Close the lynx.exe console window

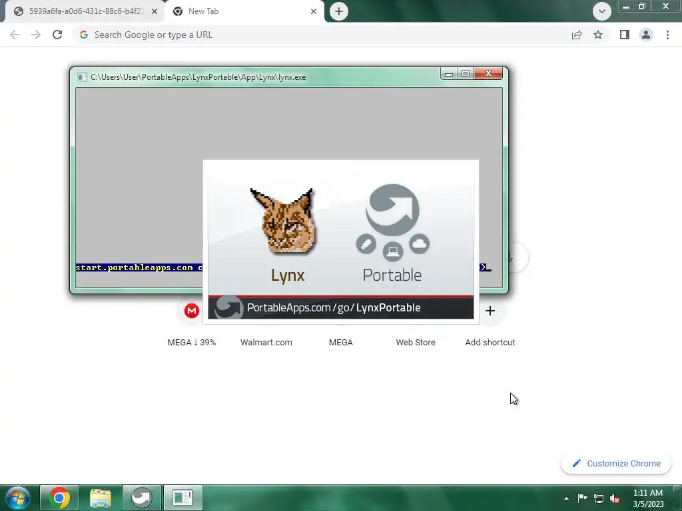point(488,74)
